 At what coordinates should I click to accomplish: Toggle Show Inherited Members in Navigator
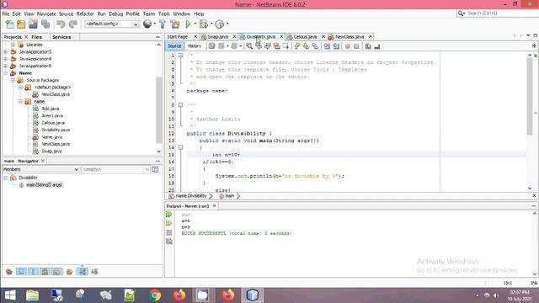(x=9, y=272)
